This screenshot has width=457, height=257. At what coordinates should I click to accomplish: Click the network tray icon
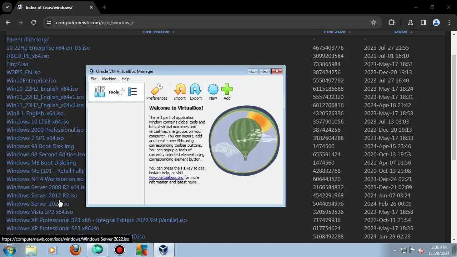click(x=404, y=250)
